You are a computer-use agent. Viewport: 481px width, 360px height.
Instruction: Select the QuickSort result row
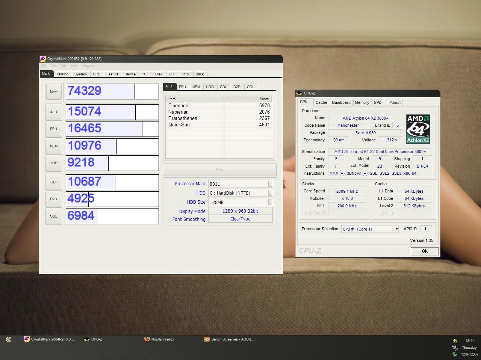[219, 125]
